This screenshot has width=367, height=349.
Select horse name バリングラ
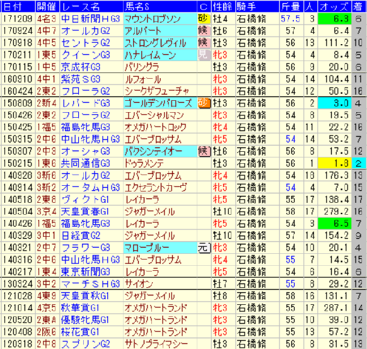tap(142, 67)
